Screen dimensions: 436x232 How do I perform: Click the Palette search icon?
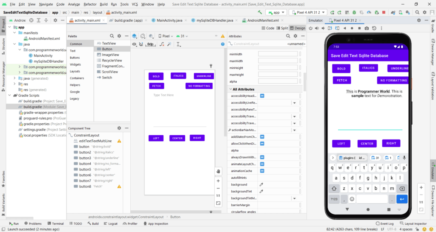click(x=112, y=36)
